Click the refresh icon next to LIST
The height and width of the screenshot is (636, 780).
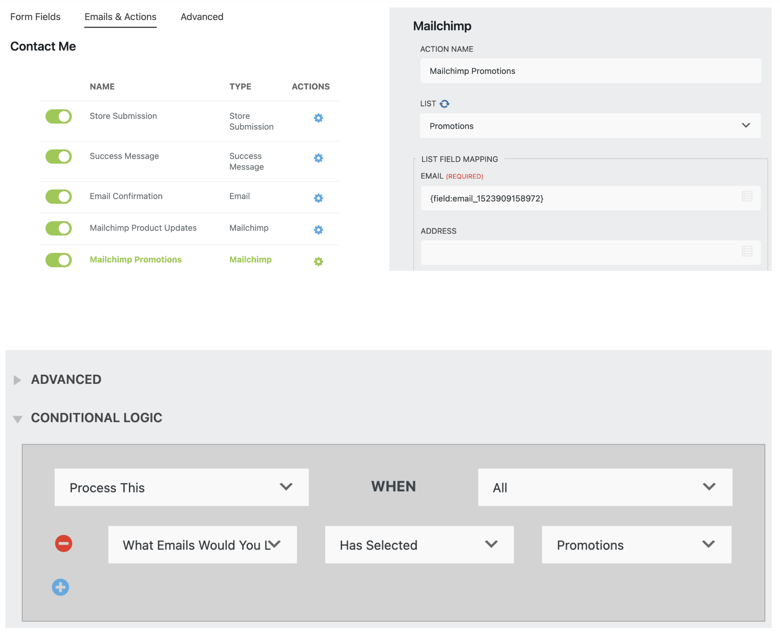(x=445, y=103)
